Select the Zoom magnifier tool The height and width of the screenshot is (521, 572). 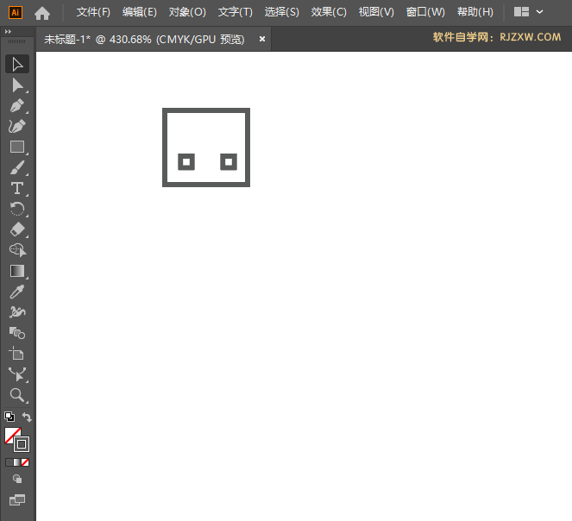click(x=17, y=395)
